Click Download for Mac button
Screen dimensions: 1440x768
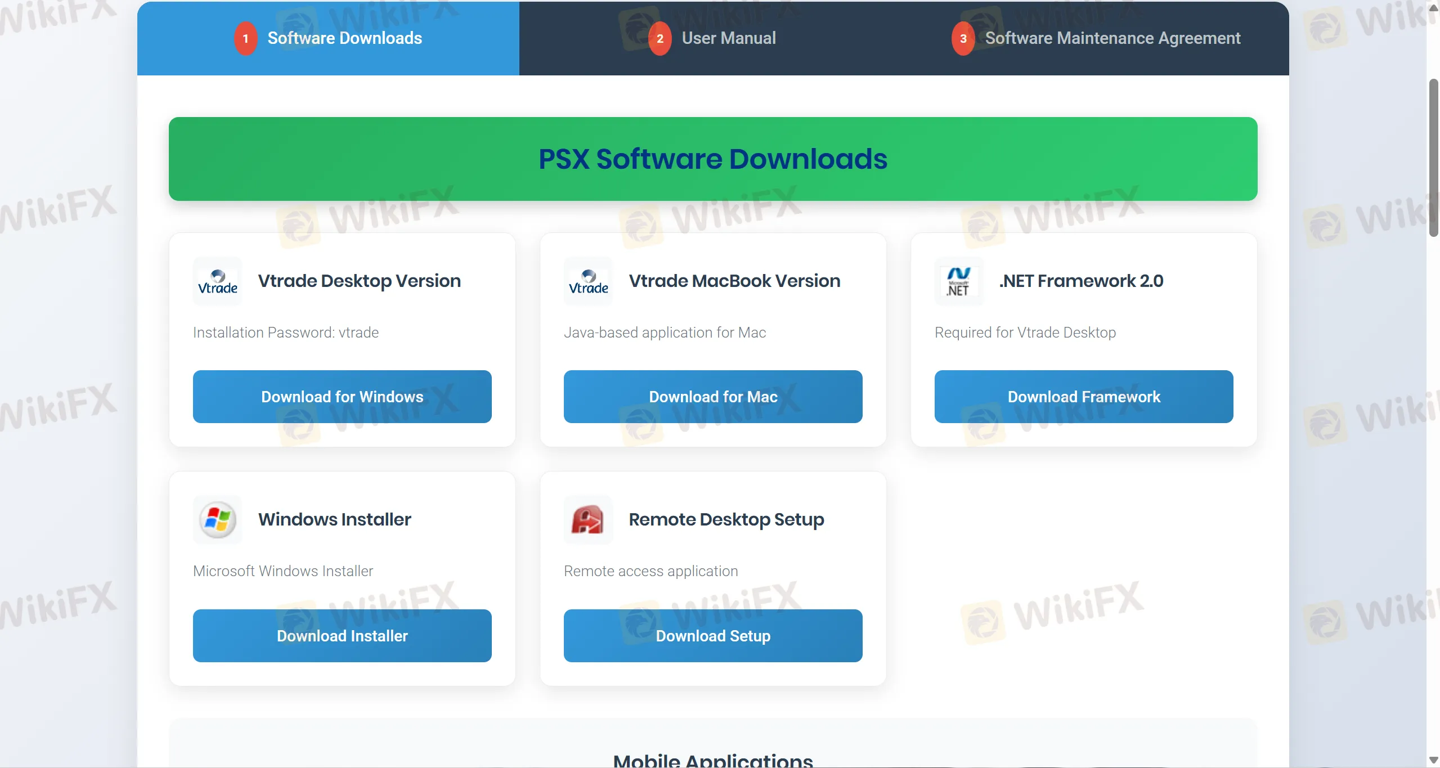pos(712,396)
